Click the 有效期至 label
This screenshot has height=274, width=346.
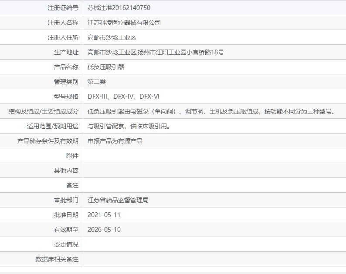pos(66,230)
